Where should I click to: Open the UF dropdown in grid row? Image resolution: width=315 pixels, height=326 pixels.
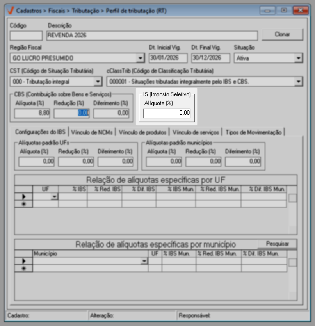point(55,196)
